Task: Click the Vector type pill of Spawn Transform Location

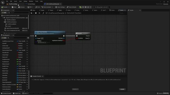Action: (x=19, y=85)
